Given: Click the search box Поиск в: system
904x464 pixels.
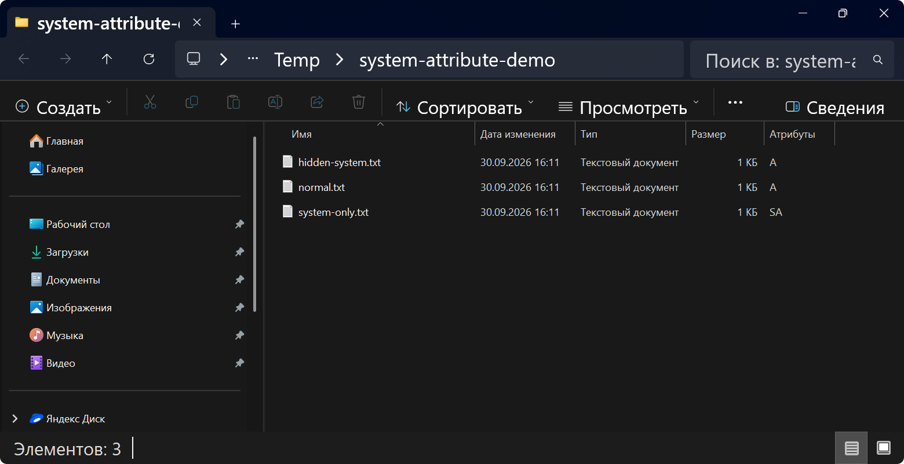Looking at the screenshot, I should coord(781,60).
